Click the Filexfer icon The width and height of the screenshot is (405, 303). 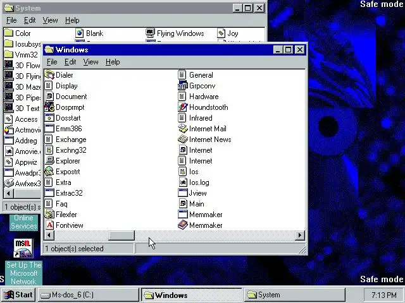pos(49,215)
